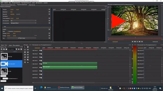Click the Save icon in project panel
163x91 pixels.
tap(6, 49)
